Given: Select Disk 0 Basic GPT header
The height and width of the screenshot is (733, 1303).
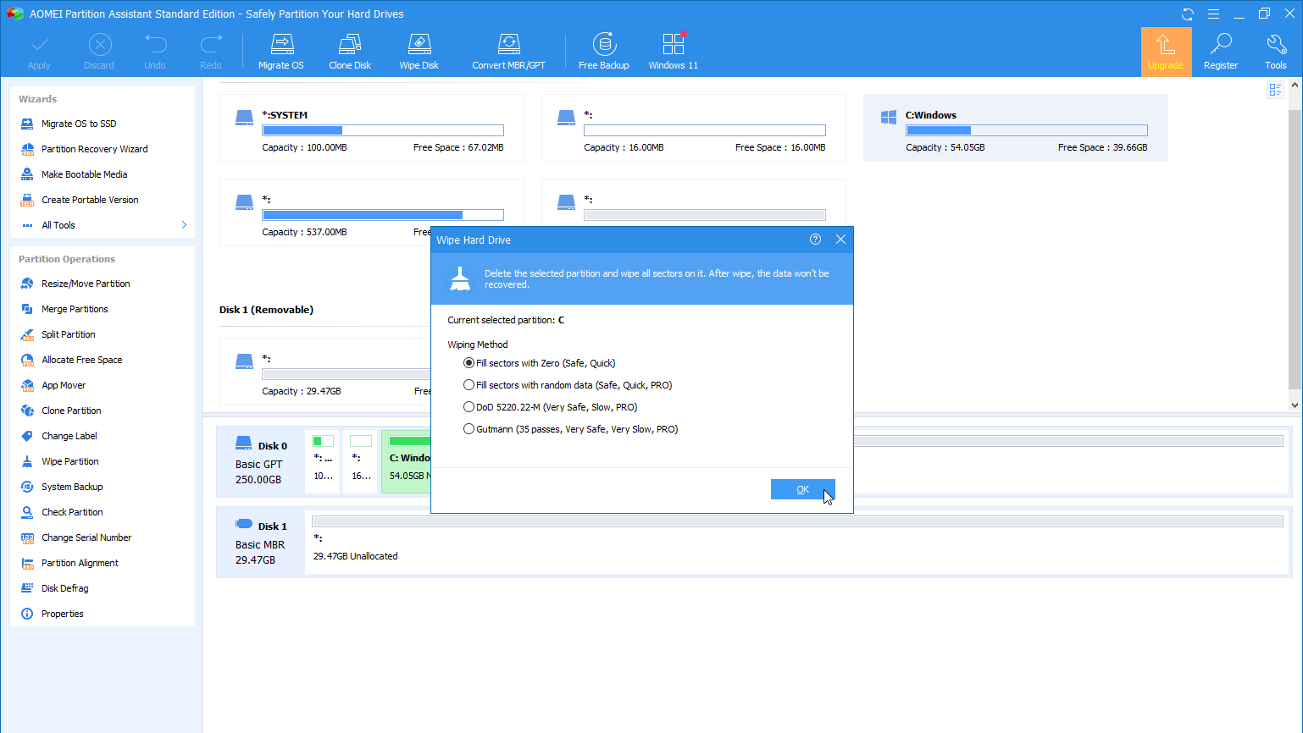Looking at the screenshot, I should (x=261, y=462).
